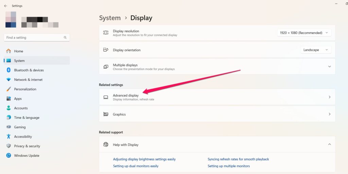Click the search magnifier icon
This screenshot has height=174, width=348.
click(x=65, y=37)
